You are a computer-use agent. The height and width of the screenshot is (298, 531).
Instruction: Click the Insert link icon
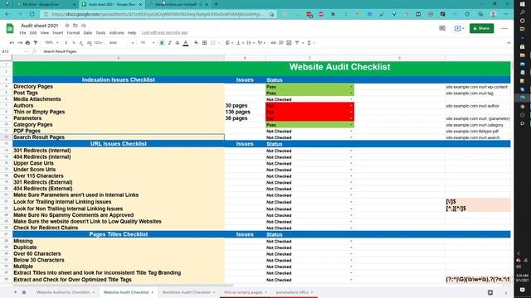[273, 43]
